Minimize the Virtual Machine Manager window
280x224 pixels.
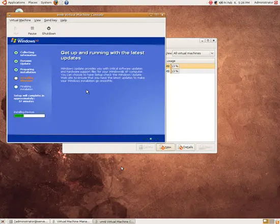(202, 41)
